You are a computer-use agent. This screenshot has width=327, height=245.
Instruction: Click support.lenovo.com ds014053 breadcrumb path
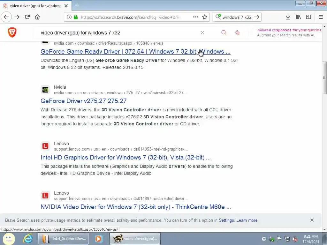121,149
